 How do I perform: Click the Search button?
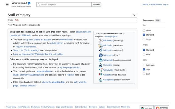96,4
